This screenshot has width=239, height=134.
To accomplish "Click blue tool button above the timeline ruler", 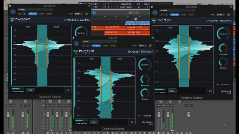I will pos(94,13).
